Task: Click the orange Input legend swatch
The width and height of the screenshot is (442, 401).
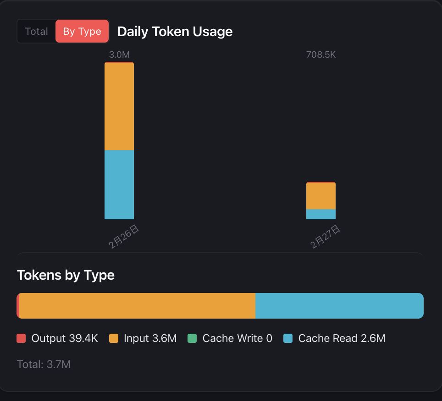Action: pos(114,338)
